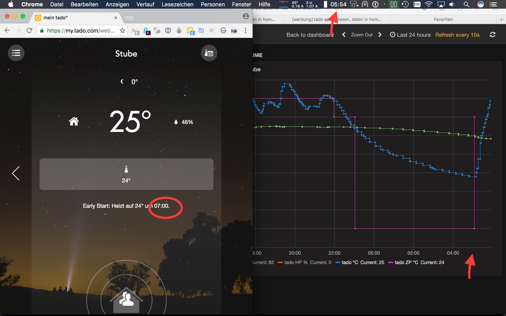This screenshot has width=506, height=316.
Task: Shift time range back with left chevron
Action: coord(344,35)
